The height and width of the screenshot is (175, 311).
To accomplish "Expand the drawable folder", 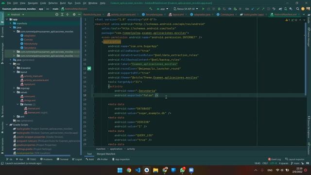I will 14,68.
